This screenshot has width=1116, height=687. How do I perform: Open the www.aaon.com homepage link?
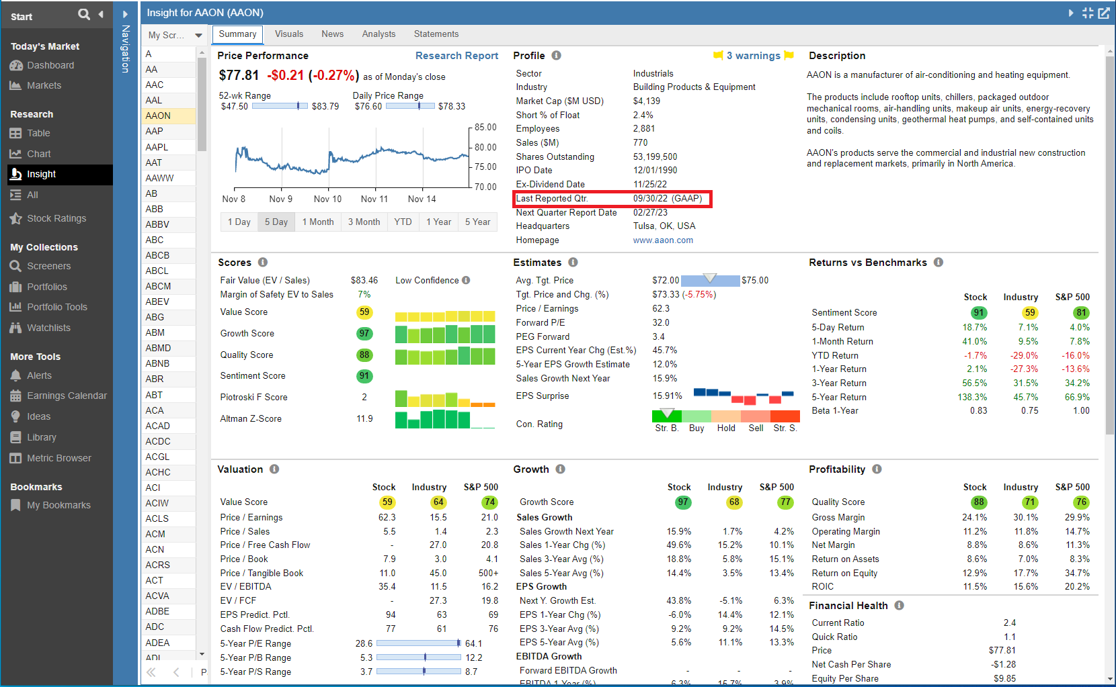click(x=663, y=240)
